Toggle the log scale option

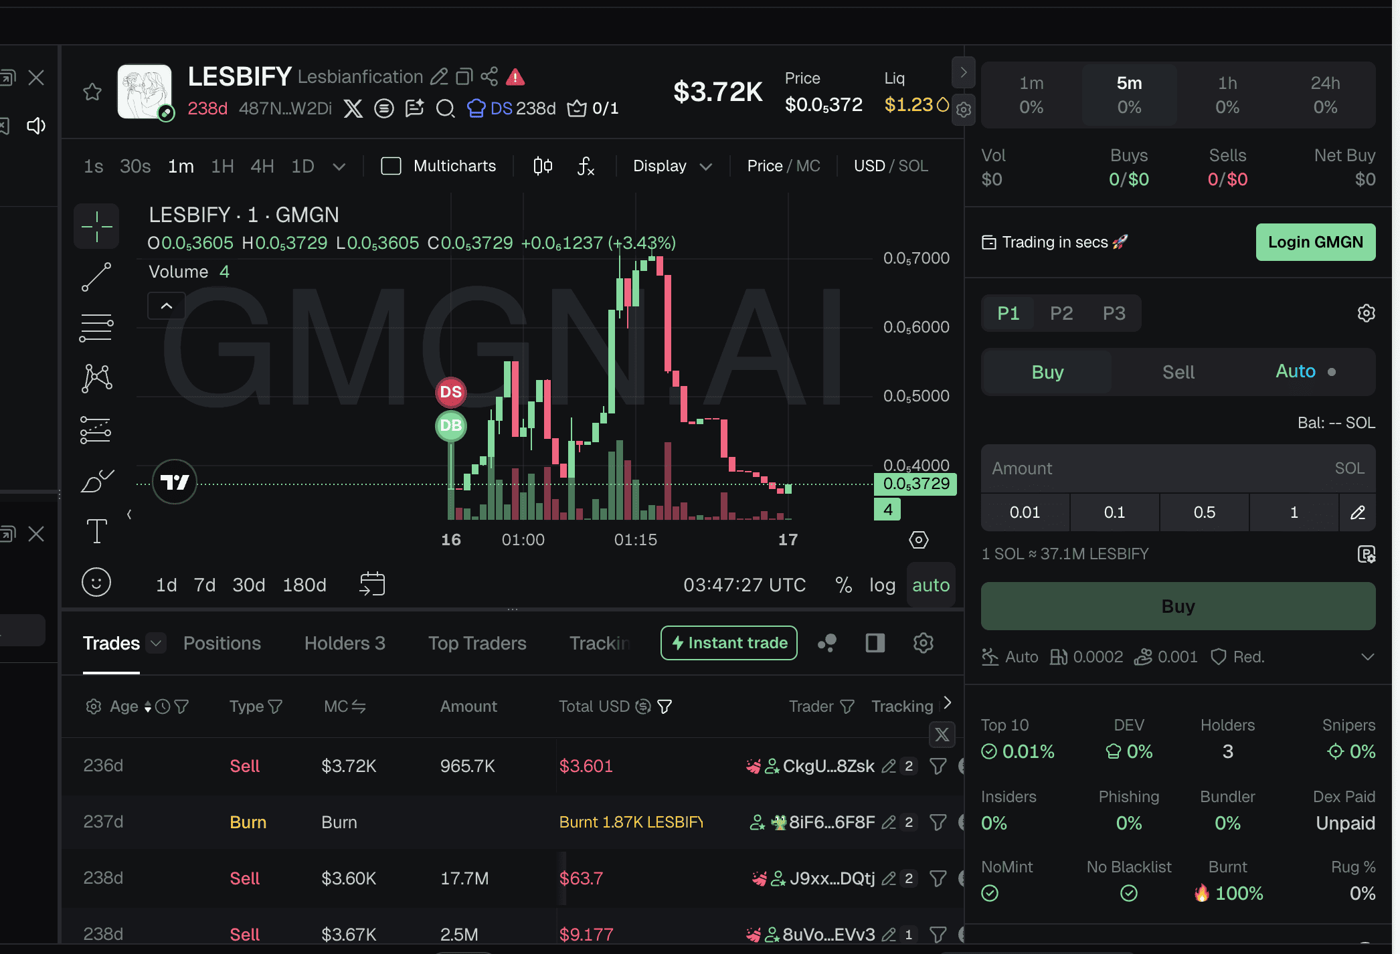(x=882, y=585)
